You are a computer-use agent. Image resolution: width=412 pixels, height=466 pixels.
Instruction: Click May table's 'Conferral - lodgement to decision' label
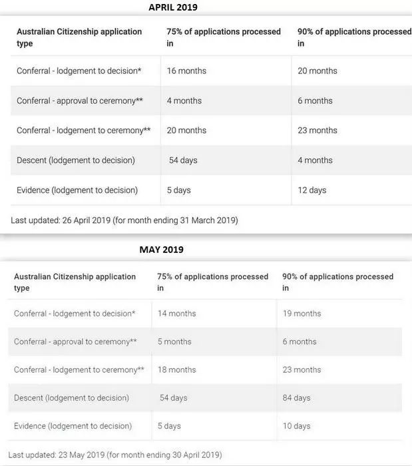[75, 314]
